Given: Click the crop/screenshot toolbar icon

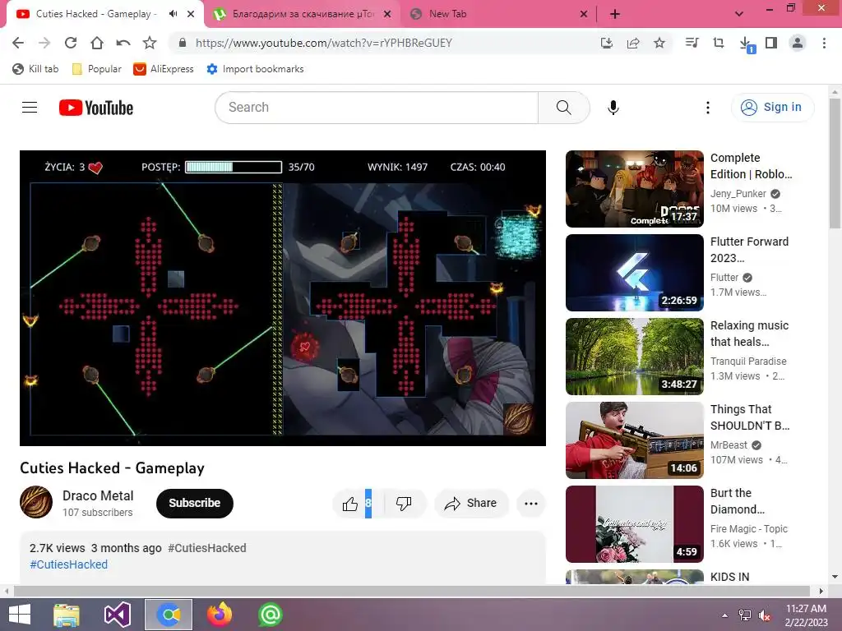Looking at the screenshot, I should pyautogui.click(x=719, y=43).
